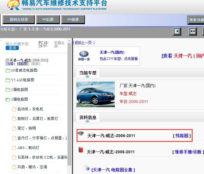Click 折叠全部 to collapse all tree nodes

[59, 44]
